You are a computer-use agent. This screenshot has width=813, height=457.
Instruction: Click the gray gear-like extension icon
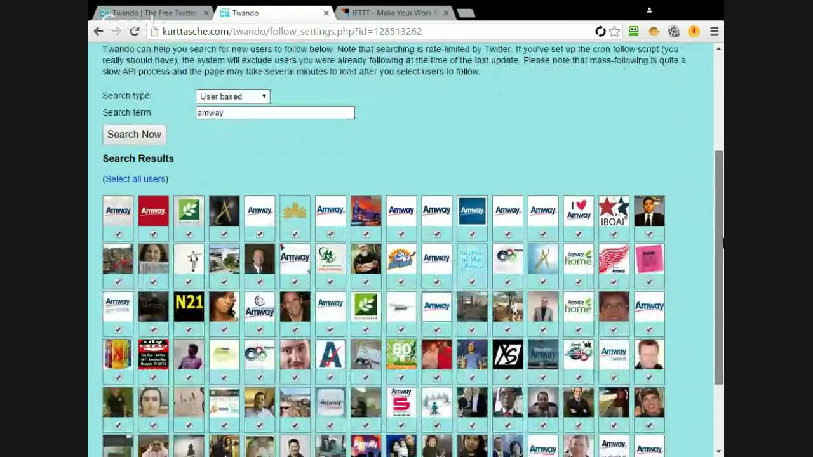(x=674, y=31)
